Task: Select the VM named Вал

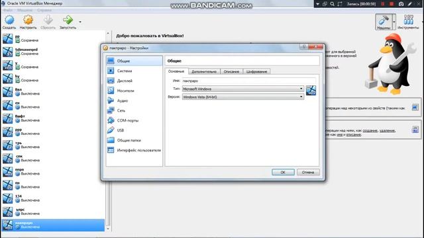Action: tap(53, 92)
